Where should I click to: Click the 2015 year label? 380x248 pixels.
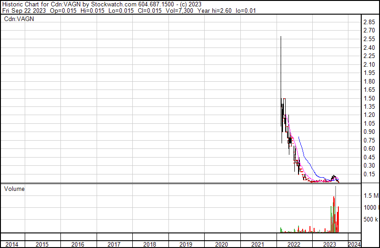tap(42, 244)
